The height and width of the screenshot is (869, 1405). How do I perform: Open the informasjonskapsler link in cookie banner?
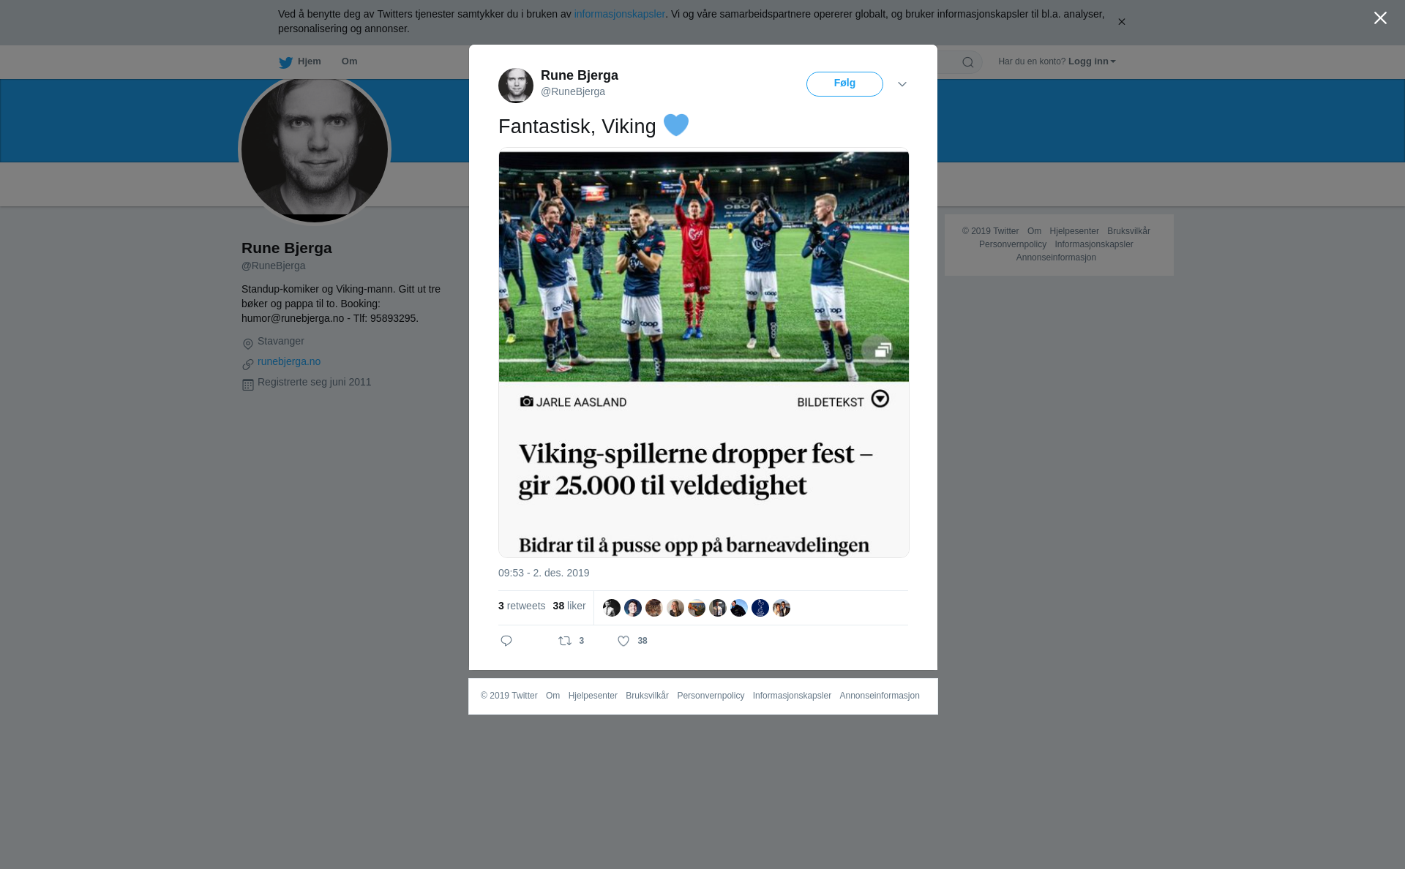pos(619,14)
